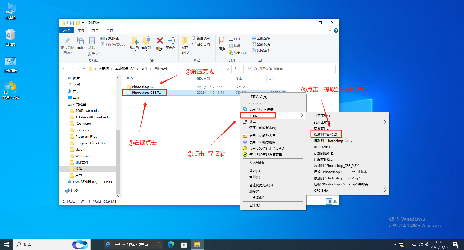Click Invert selection in the ribbon

click(261, 50)
